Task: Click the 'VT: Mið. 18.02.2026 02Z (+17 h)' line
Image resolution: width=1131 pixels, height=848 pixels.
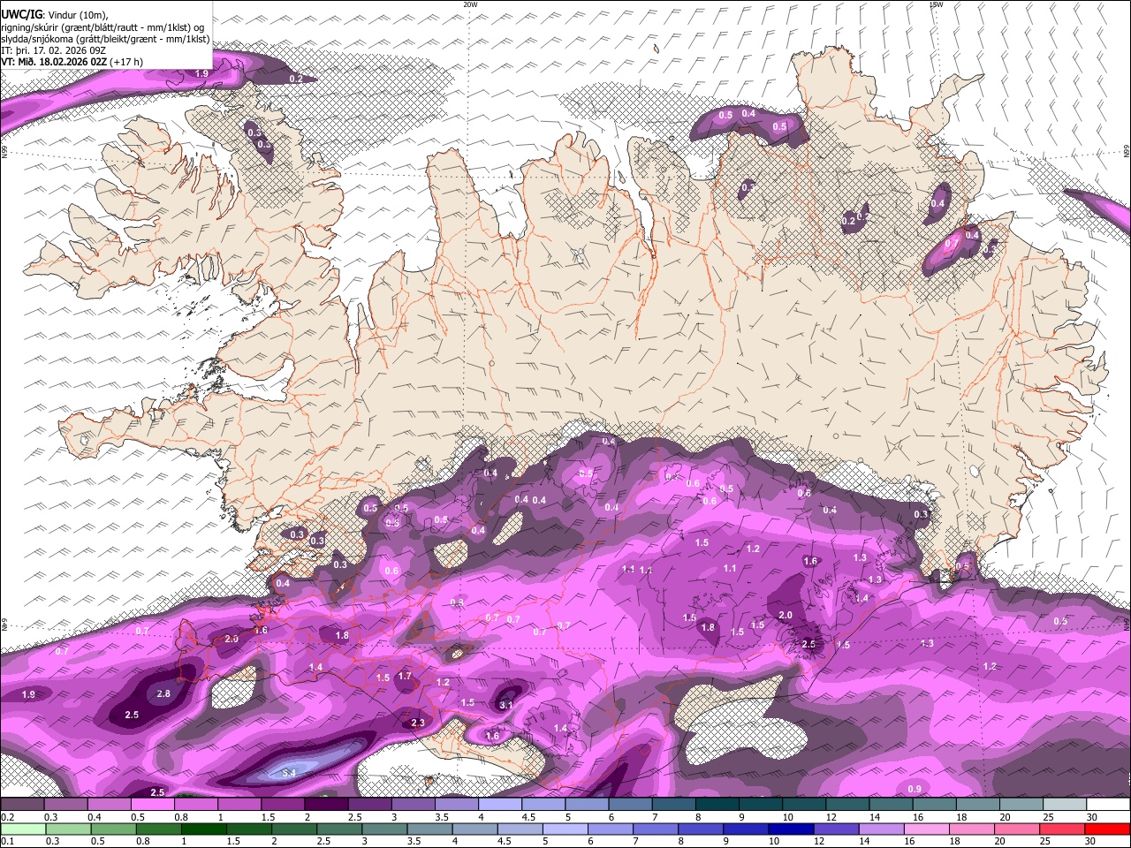Action: pos(72,62)
